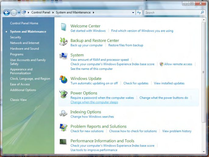The width and height of the screenshot is (209, 157).
Task: Click Restore files from backup
Action: pos(126,45)
